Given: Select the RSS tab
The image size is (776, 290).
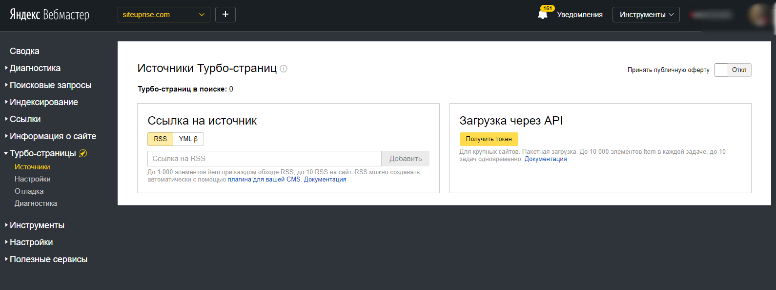Looking at the screenshot, I should 161,139.
